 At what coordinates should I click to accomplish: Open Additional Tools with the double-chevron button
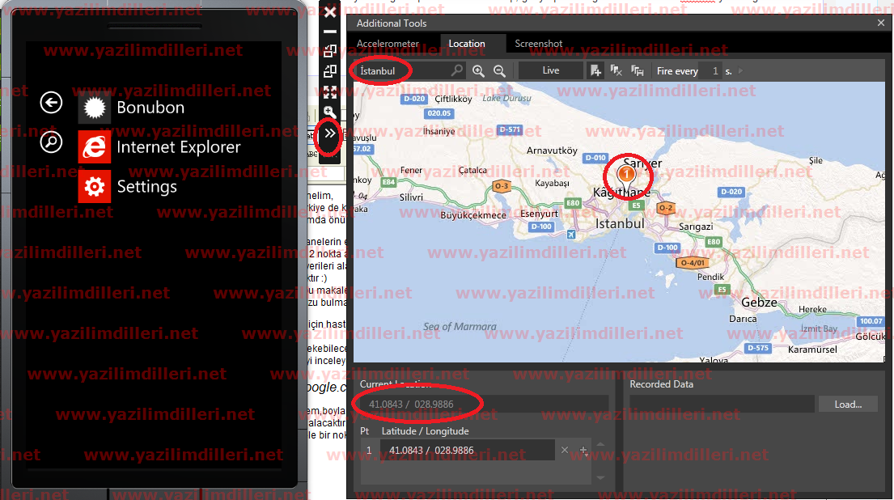pos(330,133)
